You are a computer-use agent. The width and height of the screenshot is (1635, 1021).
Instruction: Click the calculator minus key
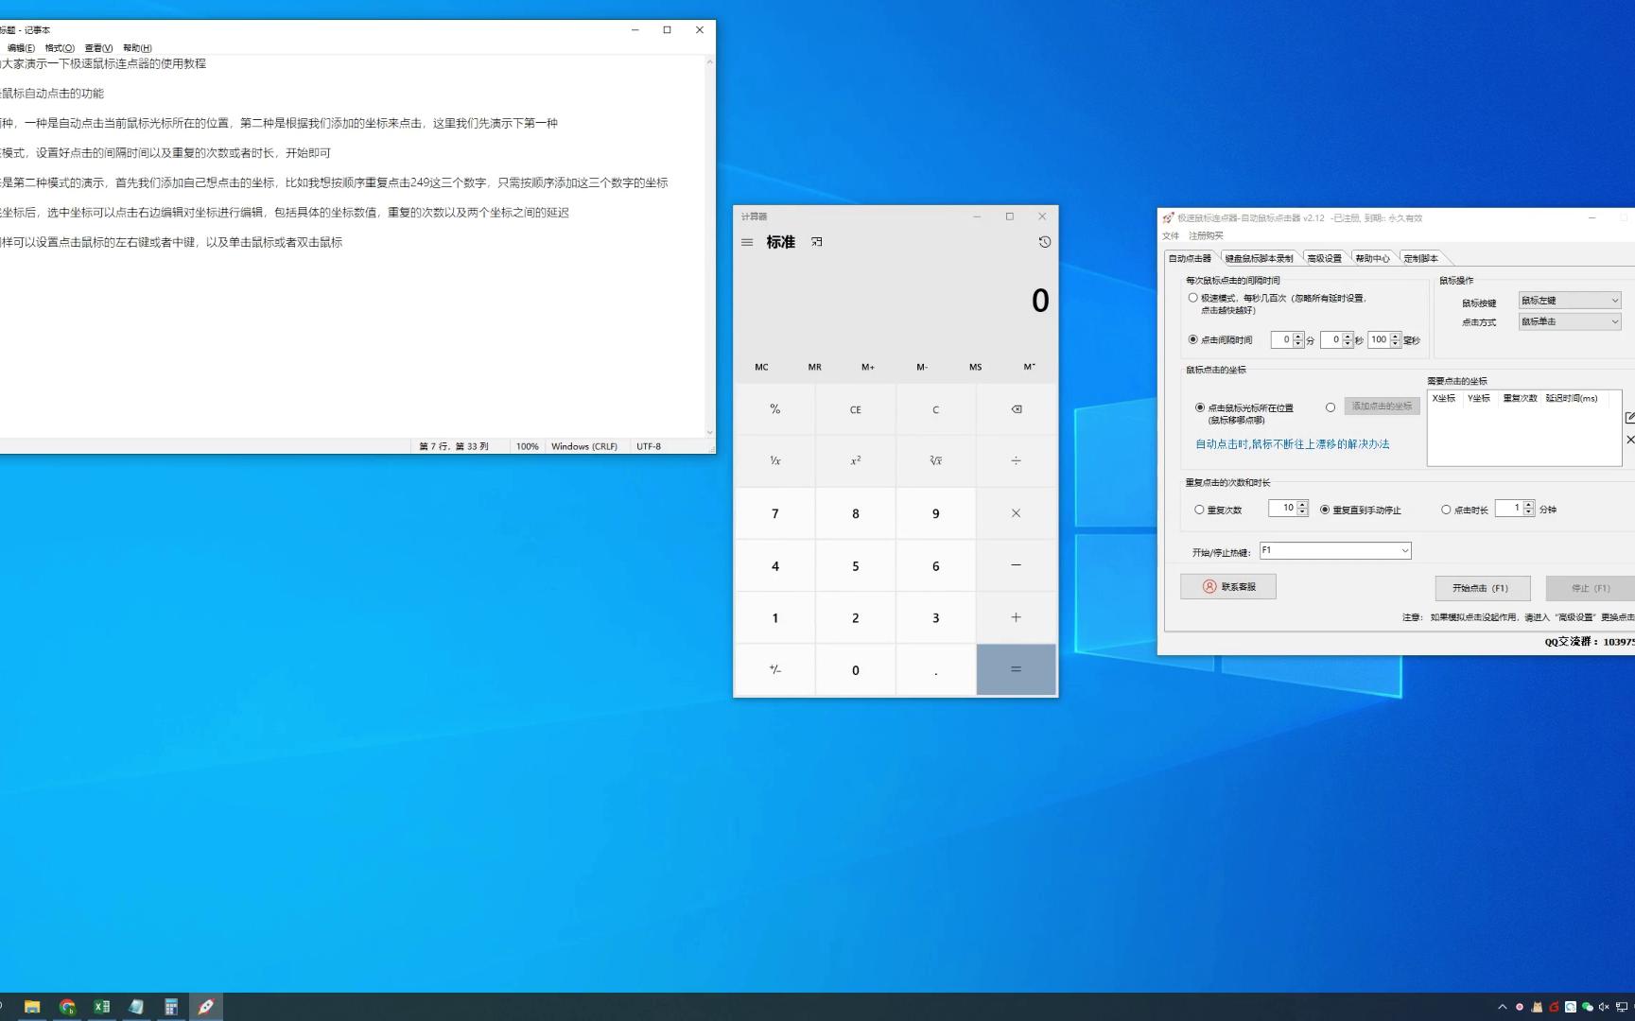tap(1017, 565)
